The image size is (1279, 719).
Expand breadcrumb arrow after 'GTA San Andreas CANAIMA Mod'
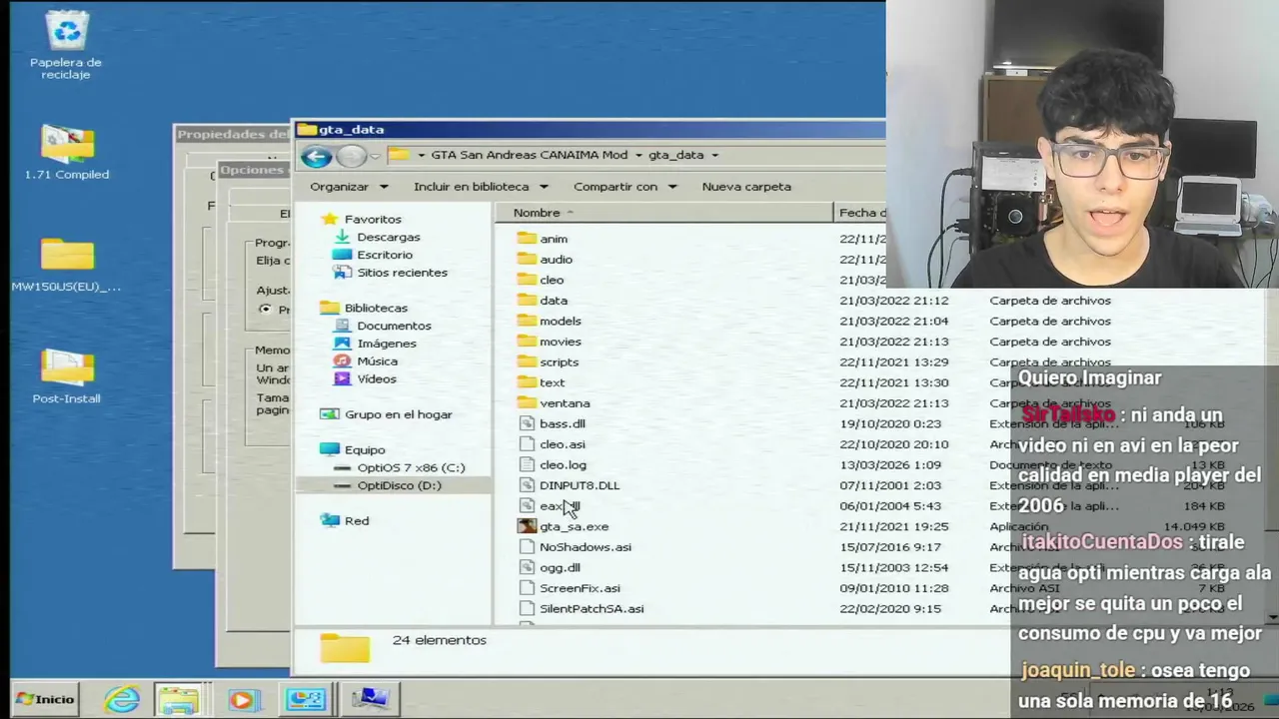click(638, 155)
